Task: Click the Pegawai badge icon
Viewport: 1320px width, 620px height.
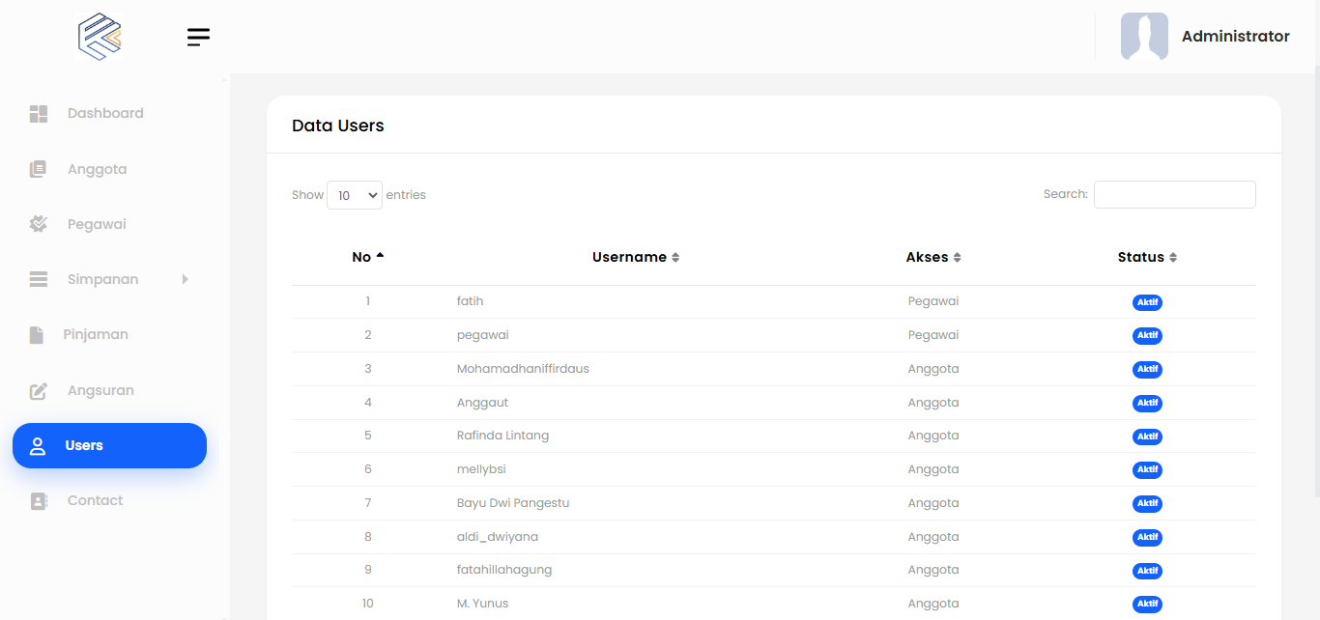Action: [x=39, y=224]
